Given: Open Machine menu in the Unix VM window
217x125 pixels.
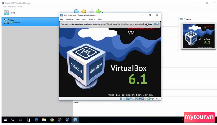Looking at the screenshot, I should (x=69, y=19).
